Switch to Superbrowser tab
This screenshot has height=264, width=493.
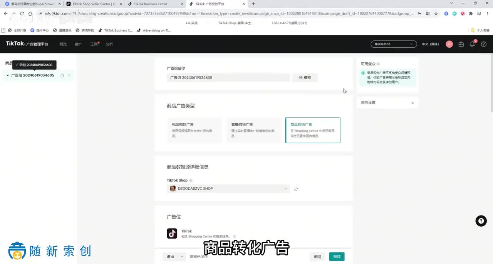point(32,4)
